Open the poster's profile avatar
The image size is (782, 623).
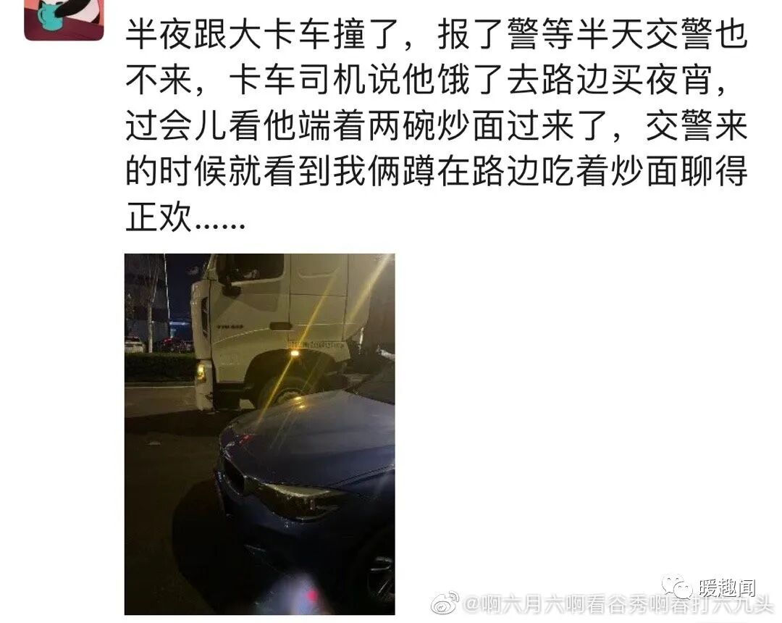(63, 20)
